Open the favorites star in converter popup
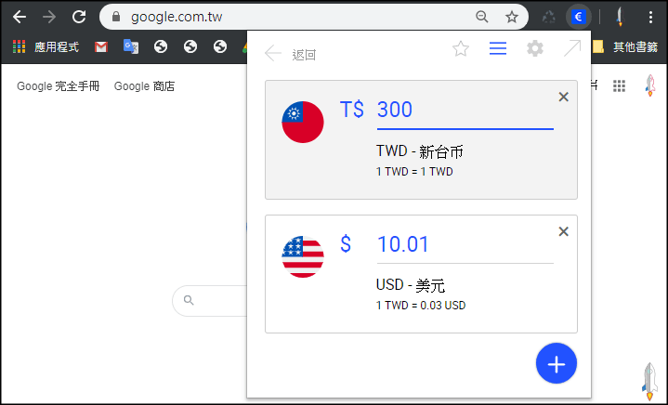This screenshot has width=668, height=405. point(461,49)
